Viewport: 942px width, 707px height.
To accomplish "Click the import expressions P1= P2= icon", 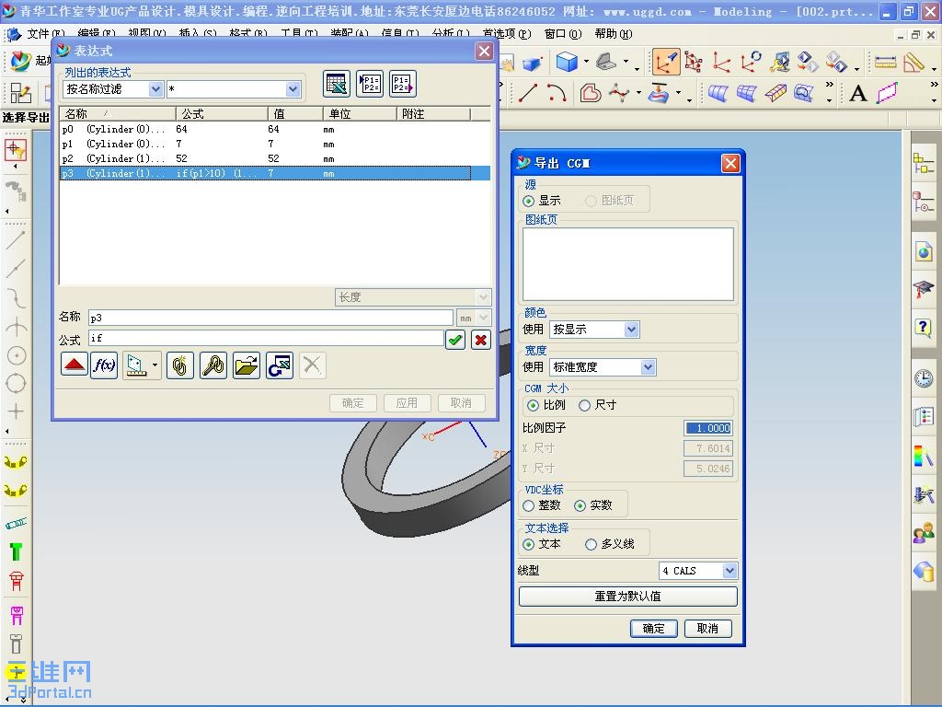I will [x=370, y=84].
